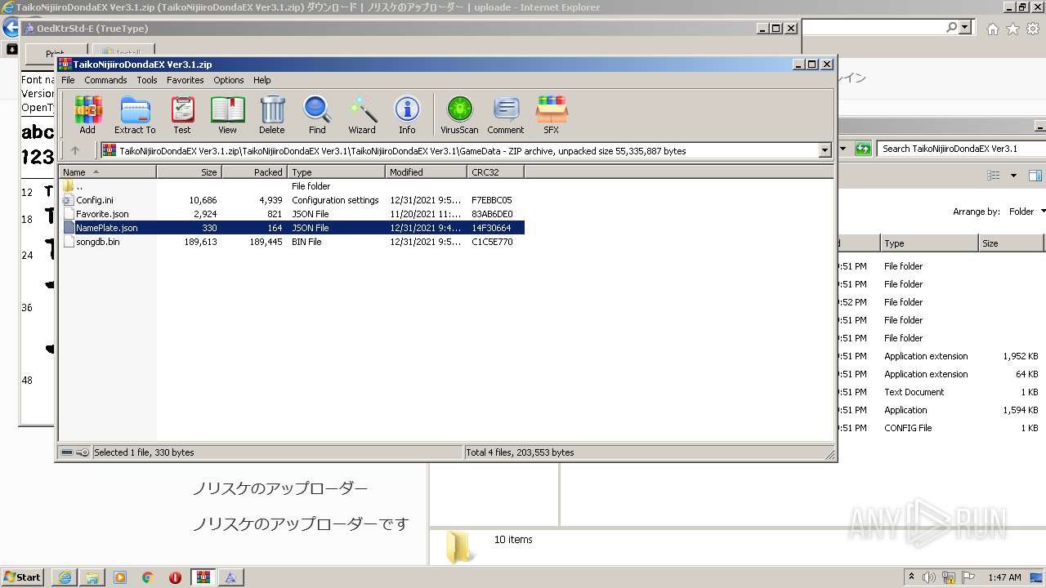Open the Help menu
This screenshot has width=1046, height=588.
(262, 80)
